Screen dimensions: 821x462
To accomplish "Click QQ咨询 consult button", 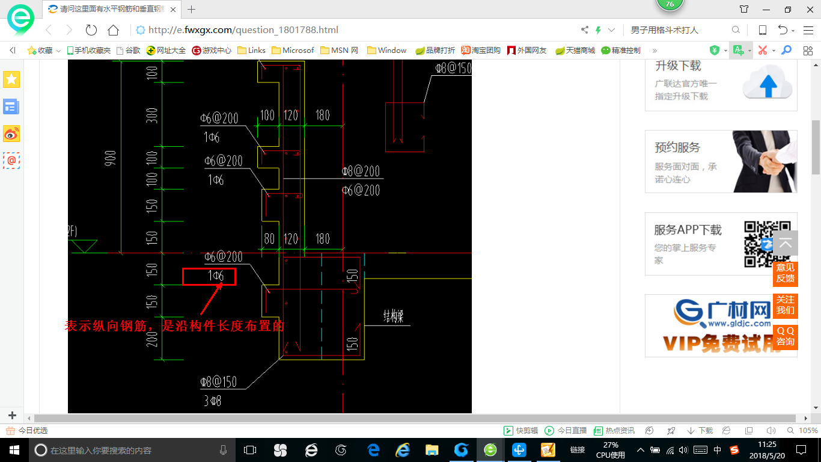I will (786, 336).
